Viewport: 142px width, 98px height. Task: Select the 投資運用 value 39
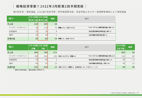[x=46, y=31]
